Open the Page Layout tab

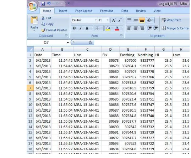pos(84,11)
